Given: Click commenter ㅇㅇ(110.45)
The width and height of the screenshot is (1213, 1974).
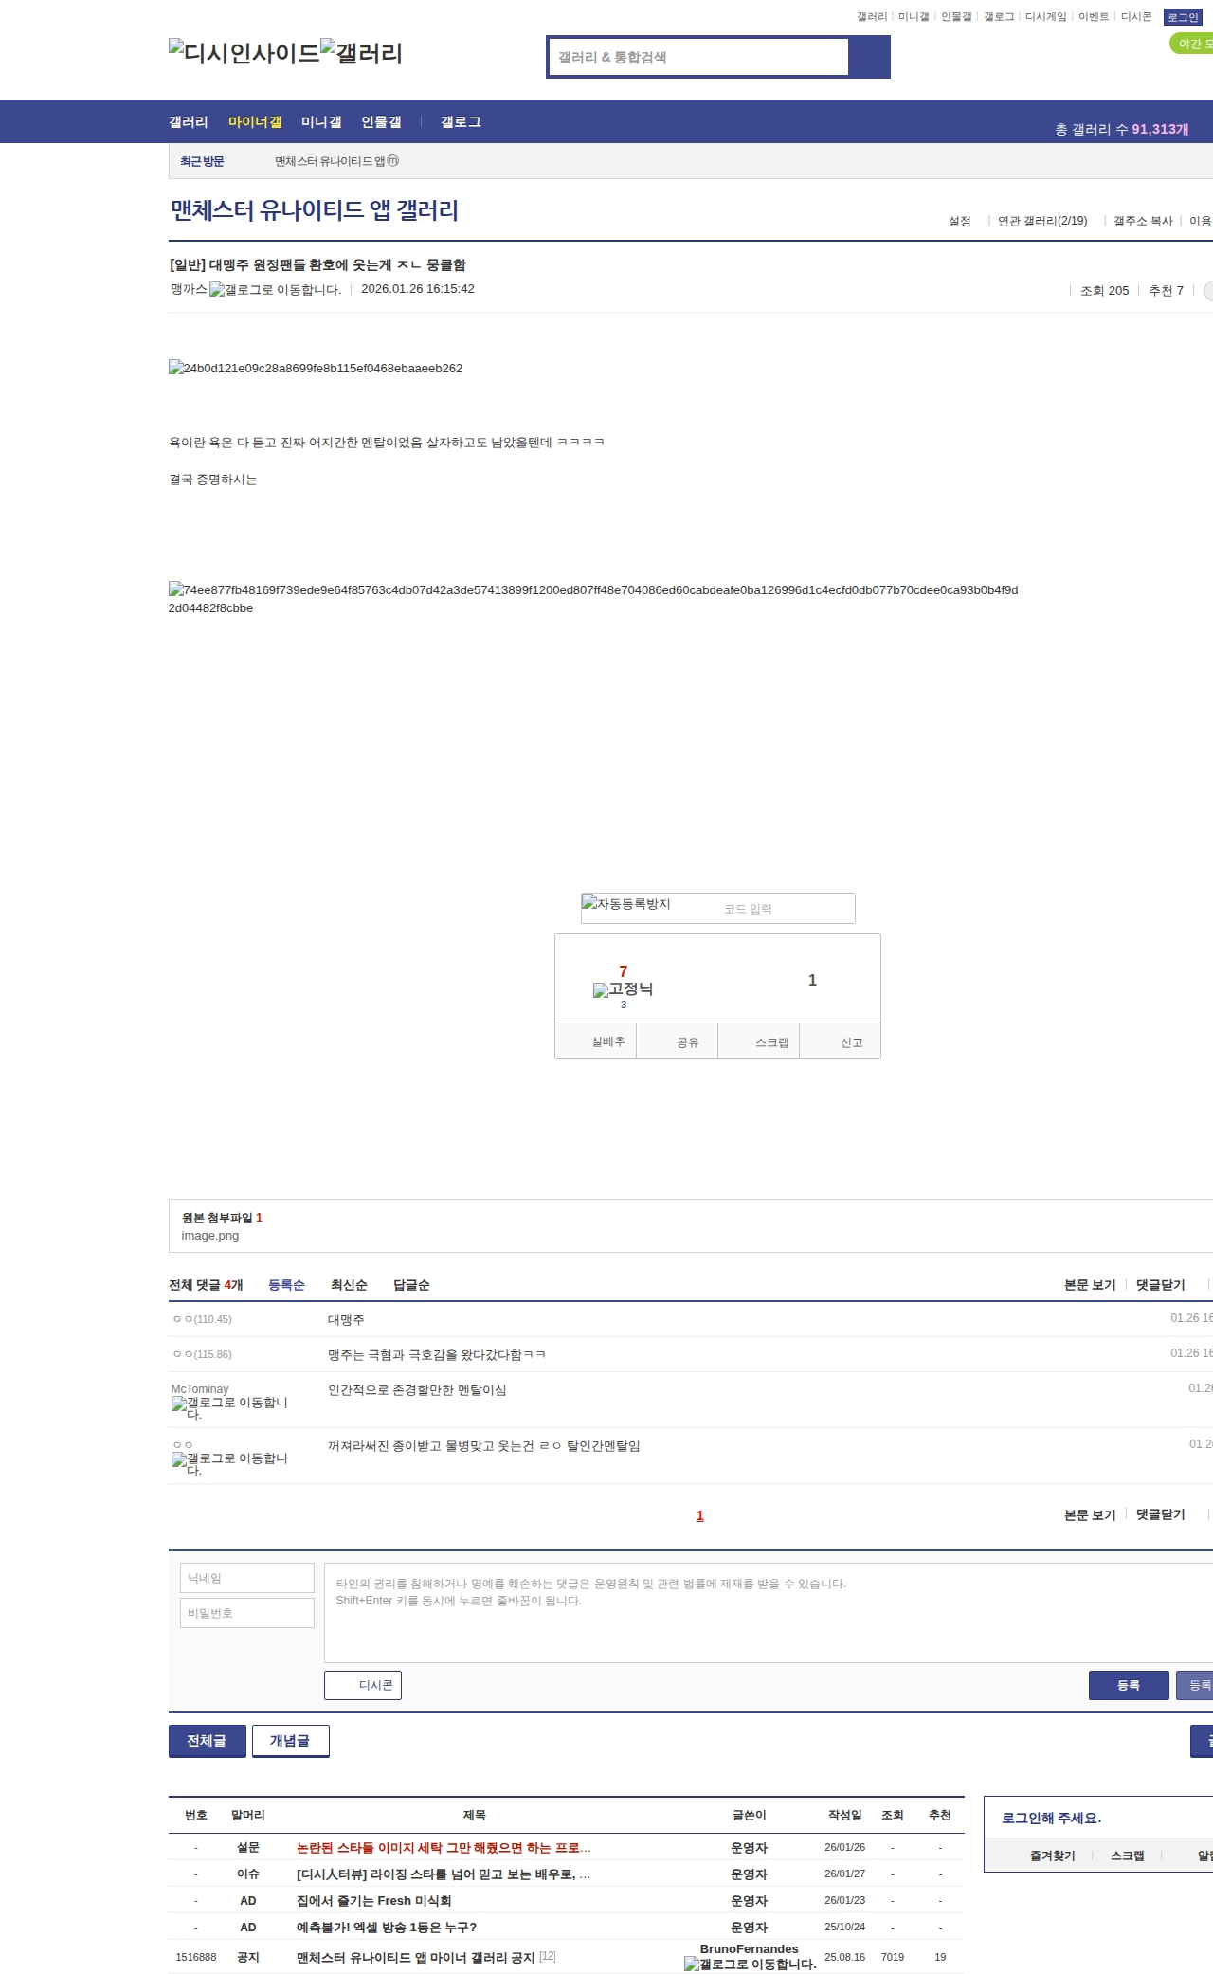Looking at the screenshot, I should 202,1319.
